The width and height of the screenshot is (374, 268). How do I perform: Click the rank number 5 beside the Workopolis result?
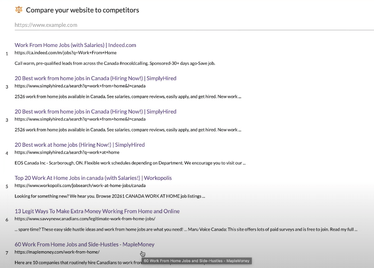point(7,186)
